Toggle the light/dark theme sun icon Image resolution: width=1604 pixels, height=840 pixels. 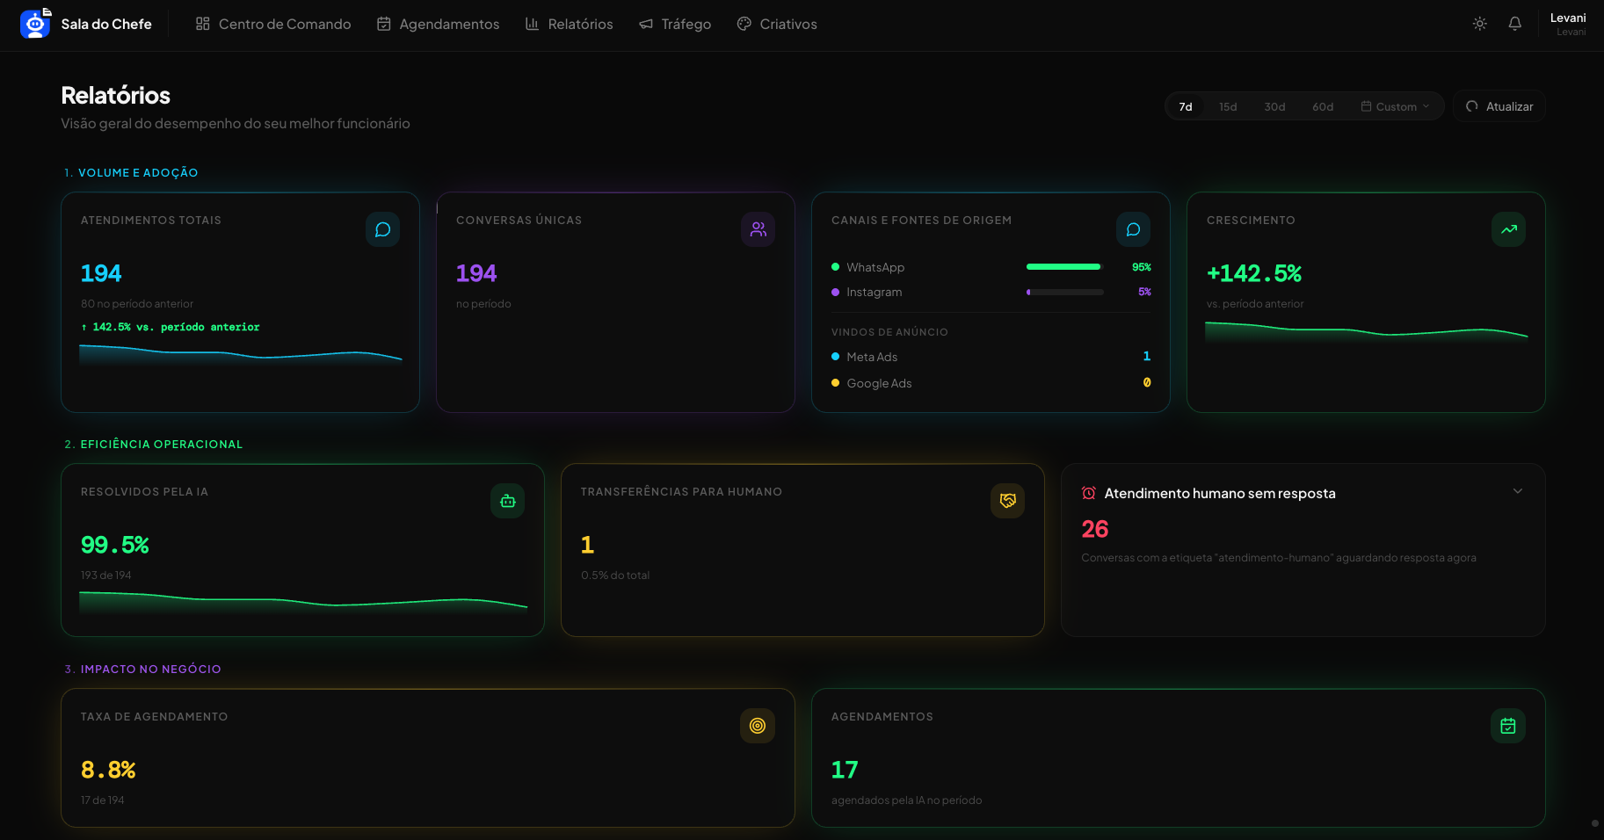tap(1480, 24)
